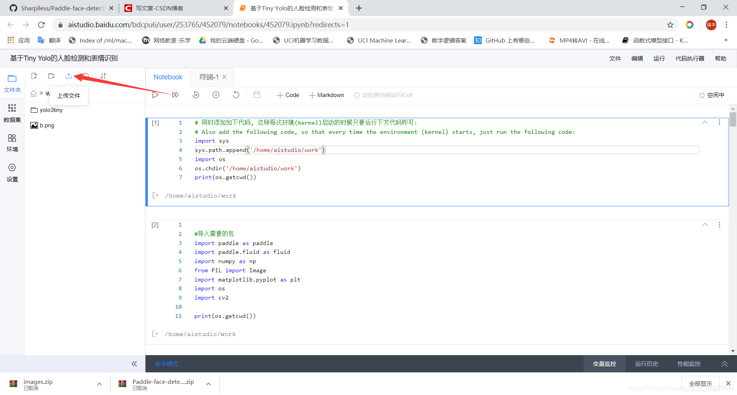The width and height of the screenshot is (737, 395).
Task: Click the upload file icon
Action: pos(69,76)
